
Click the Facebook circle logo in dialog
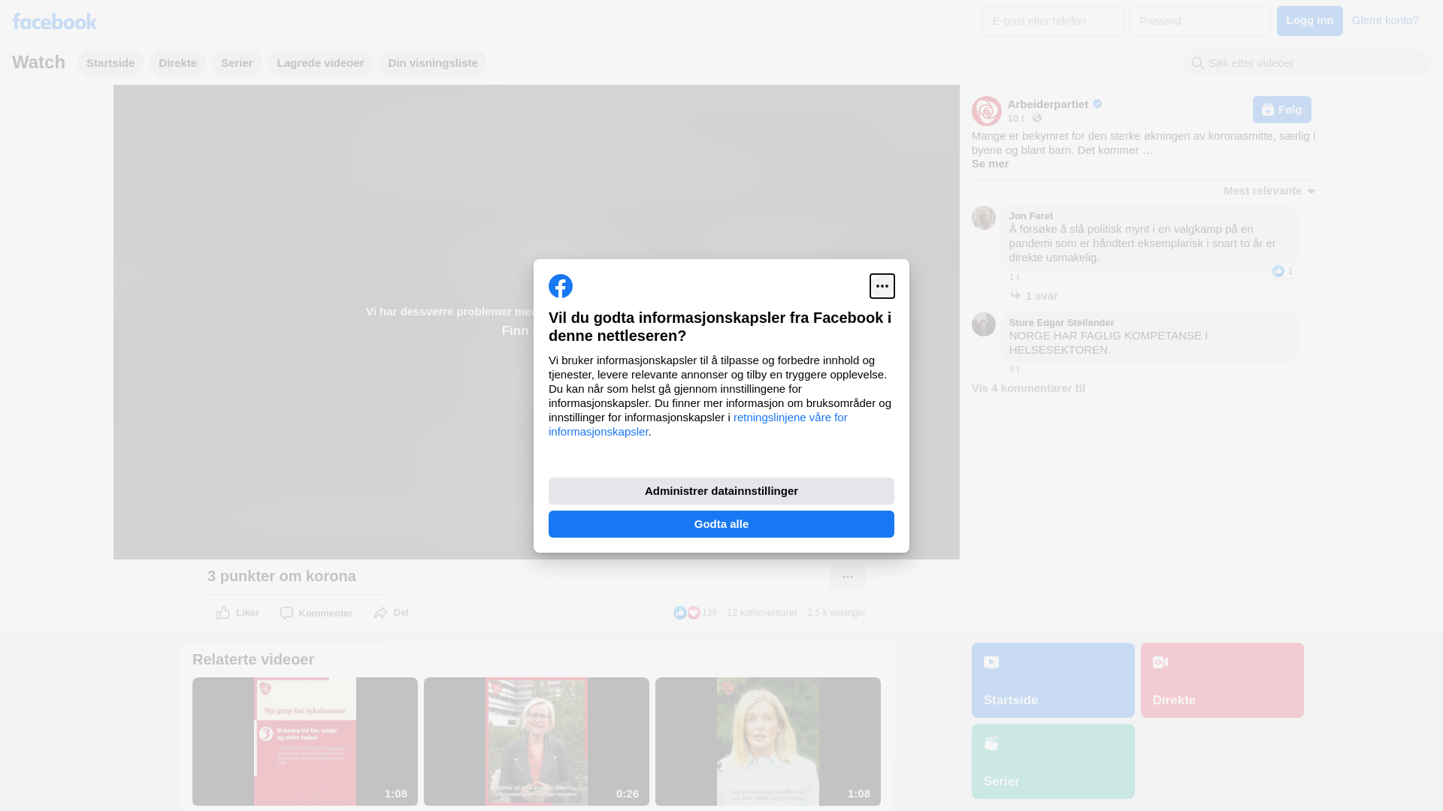(561, 286)
